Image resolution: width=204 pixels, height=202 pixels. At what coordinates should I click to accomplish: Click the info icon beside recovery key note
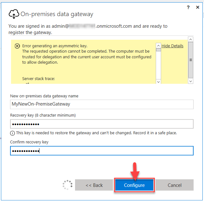12,133
